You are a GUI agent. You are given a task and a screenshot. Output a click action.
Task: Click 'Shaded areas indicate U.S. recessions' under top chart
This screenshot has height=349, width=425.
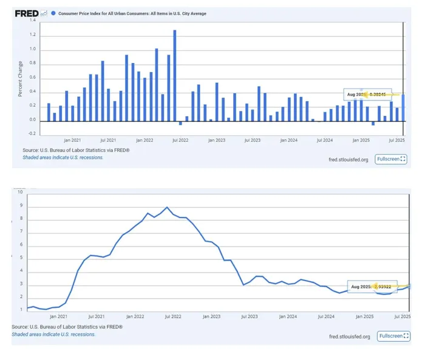[63, 157]
